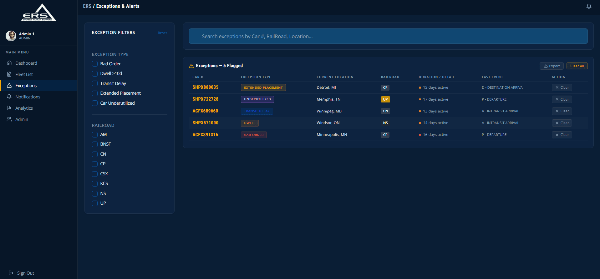Tick the Extended Placement checkbox

point(95,93)
